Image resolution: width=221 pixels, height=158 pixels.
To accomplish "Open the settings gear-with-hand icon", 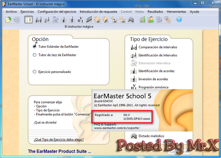I will tap(168, 20).
